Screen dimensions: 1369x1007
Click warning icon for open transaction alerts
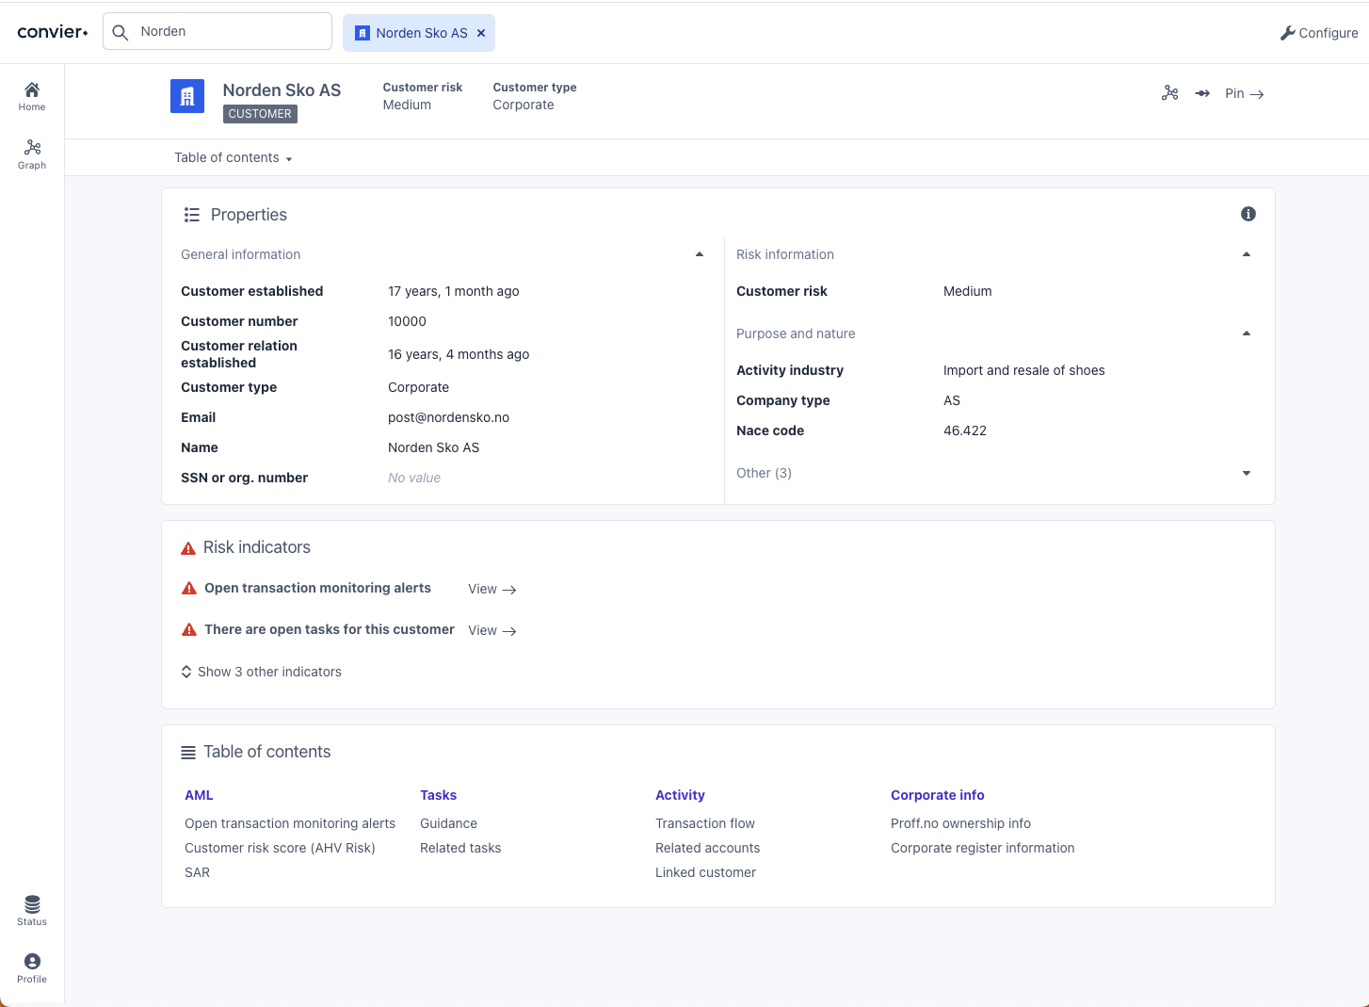(189, 588)
